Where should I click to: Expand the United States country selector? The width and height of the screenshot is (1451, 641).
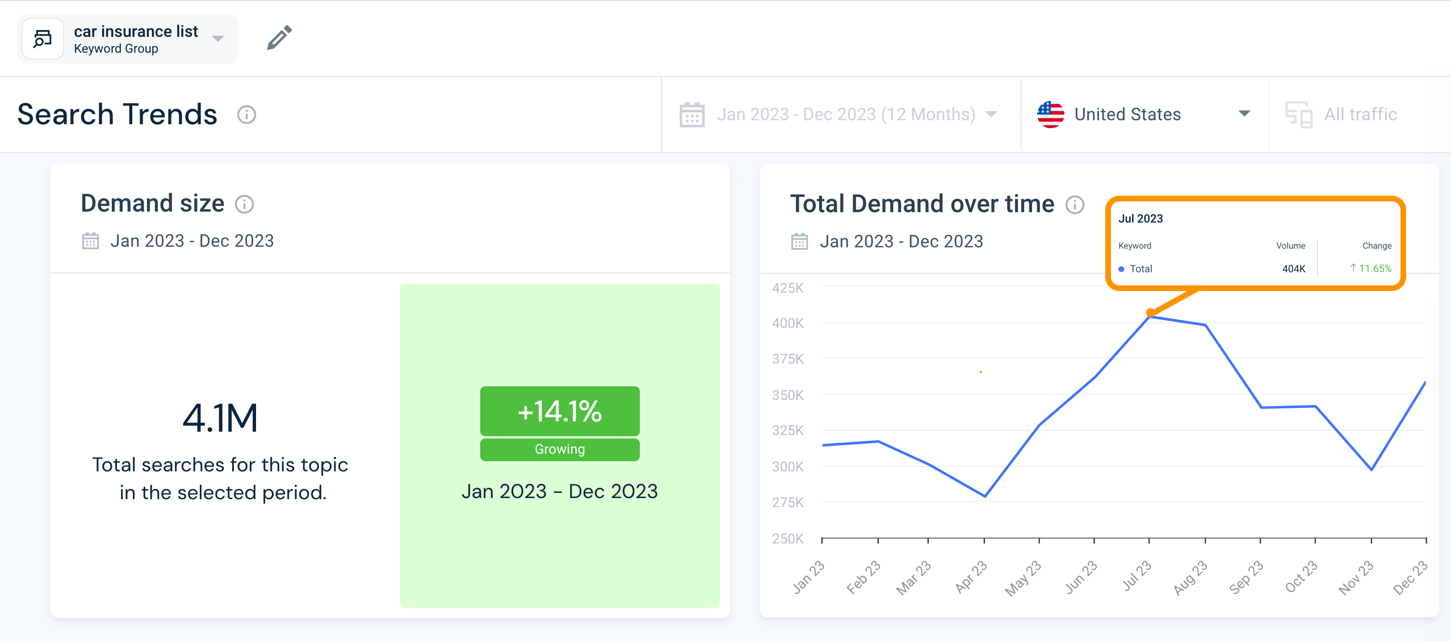tap(1243, 114)
